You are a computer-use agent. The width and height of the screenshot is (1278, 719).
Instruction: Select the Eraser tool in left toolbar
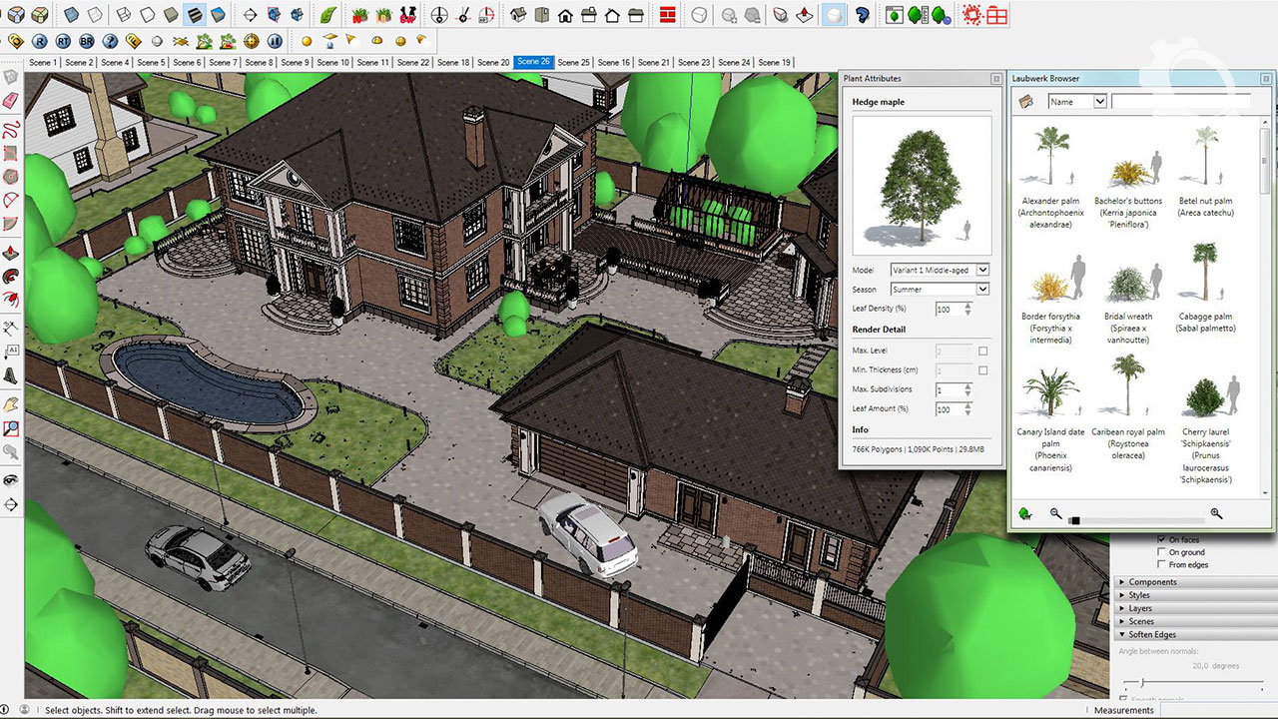[11, 100]
